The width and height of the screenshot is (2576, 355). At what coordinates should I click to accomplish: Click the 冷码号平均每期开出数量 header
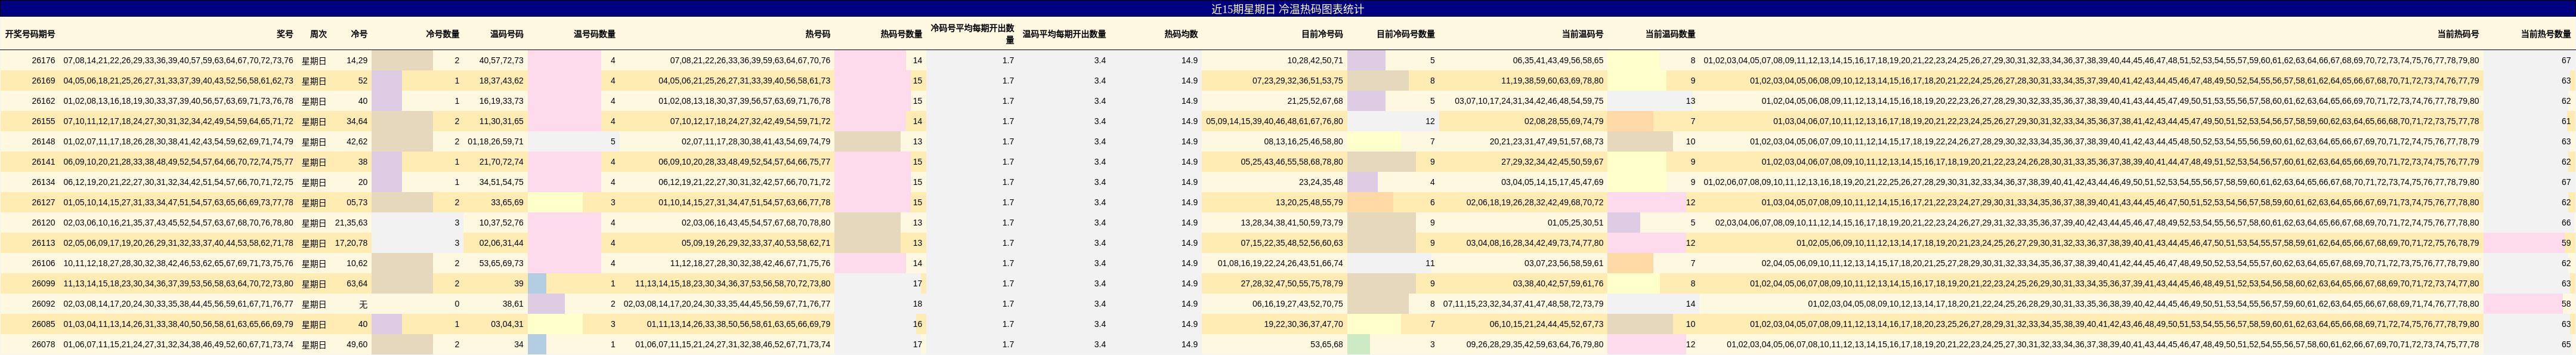click(x=972, y=34)
